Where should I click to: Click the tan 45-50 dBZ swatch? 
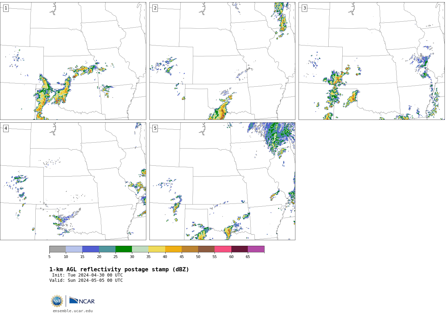190,249
